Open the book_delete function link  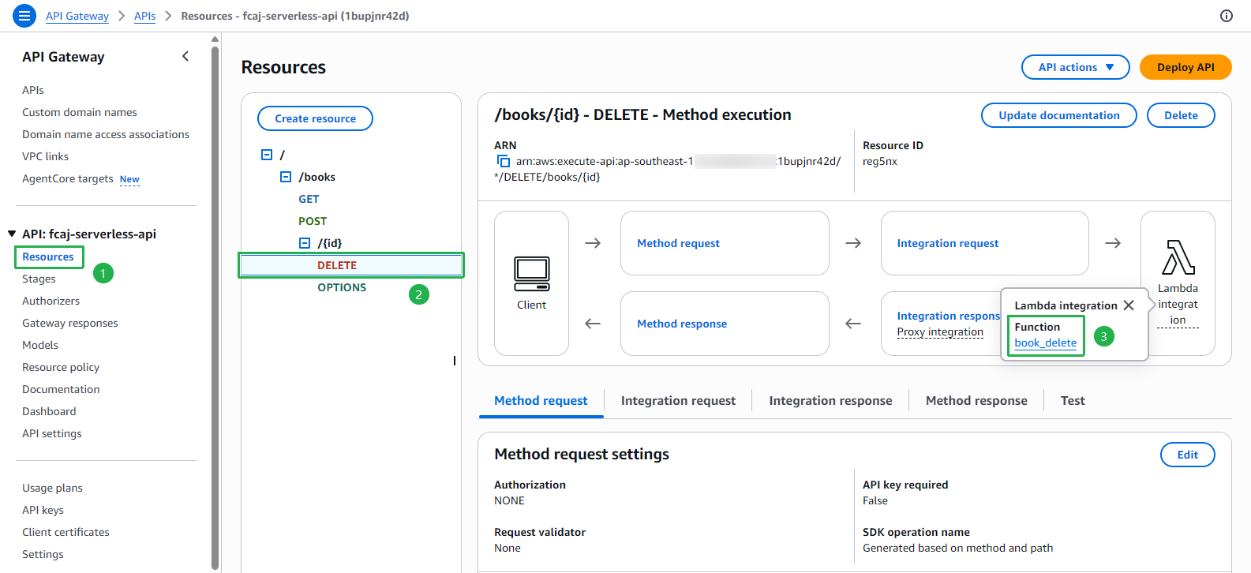click(x=1045, y=343)
